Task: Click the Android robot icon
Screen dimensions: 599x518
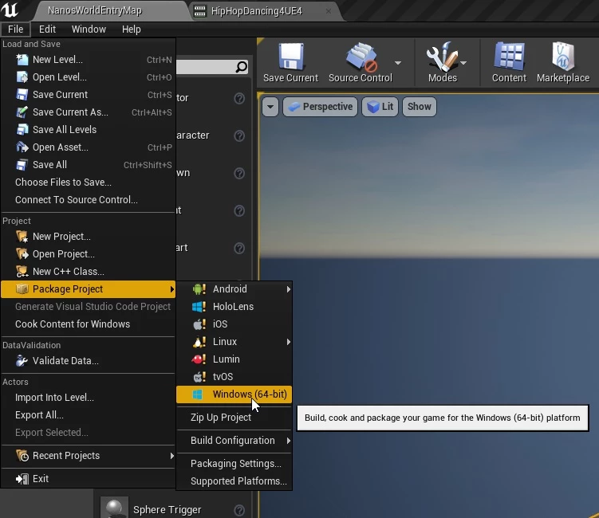Action: pyautogui.click(x=199, y=289)
